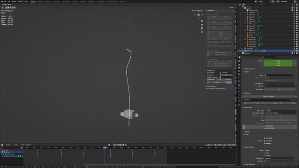
Task: Click the timeline Start frame field
Action: 221,145
